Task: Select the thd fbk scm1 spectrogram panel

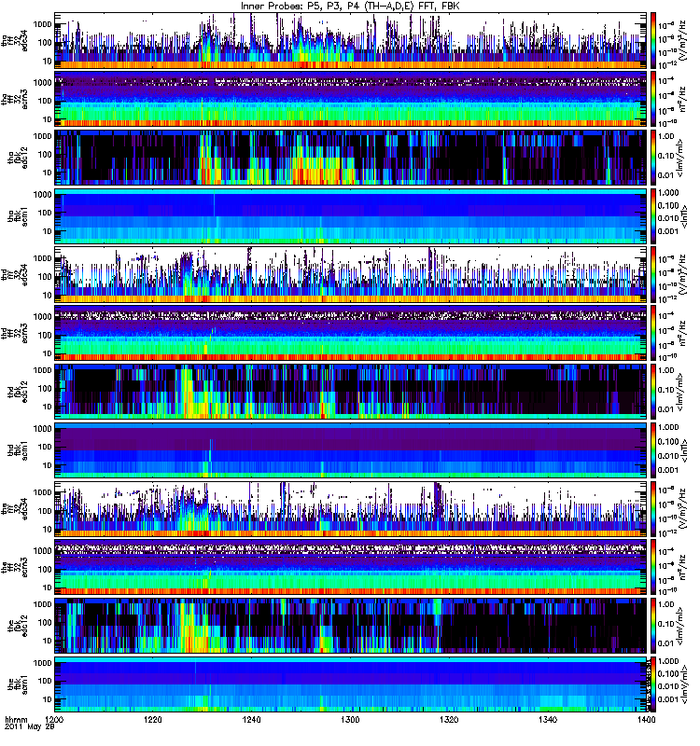Action: click(351, 450)
